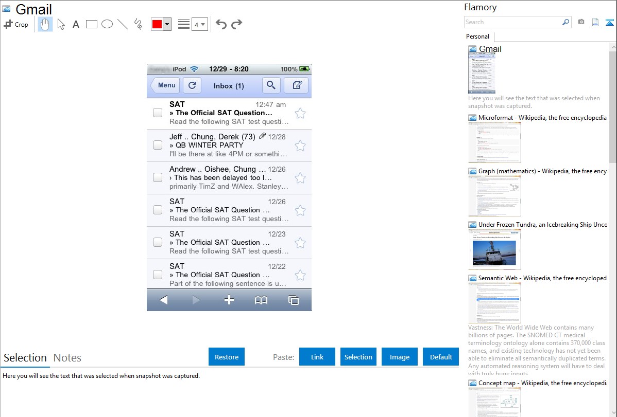The width and height of the screenshot is (617, 417).
Task: Select the straight line tool
Action: (x=123, y=24)
